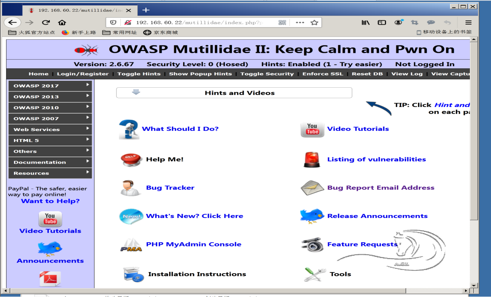491x297 pixels.
Task: Open the PHP MyAdmin Console link
Action: coord(194,244)
